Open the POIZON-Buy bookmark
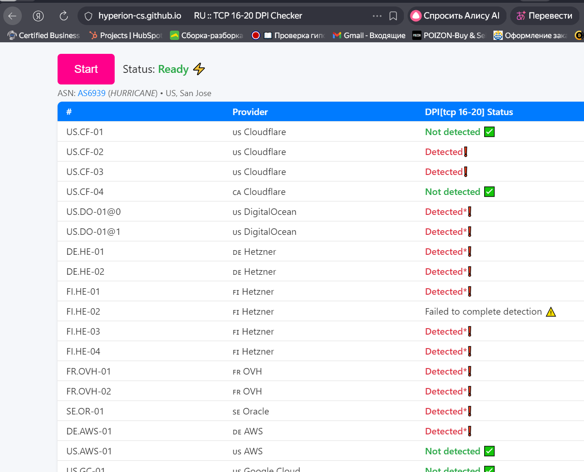The height and width of the screenshot is (472, 584). pos(448,35)
